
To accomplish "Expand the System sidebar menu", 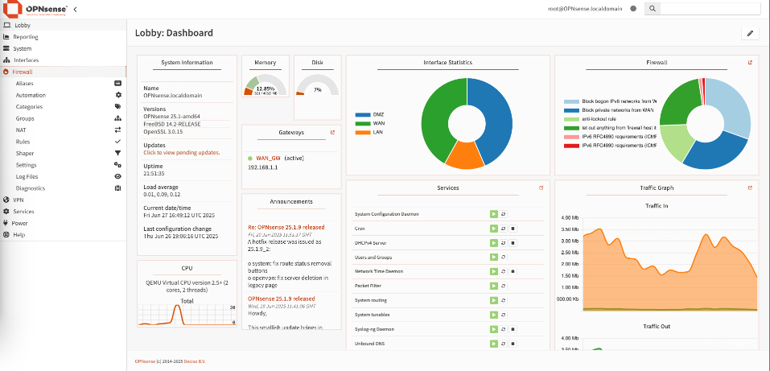I will [x=23, y=48].
